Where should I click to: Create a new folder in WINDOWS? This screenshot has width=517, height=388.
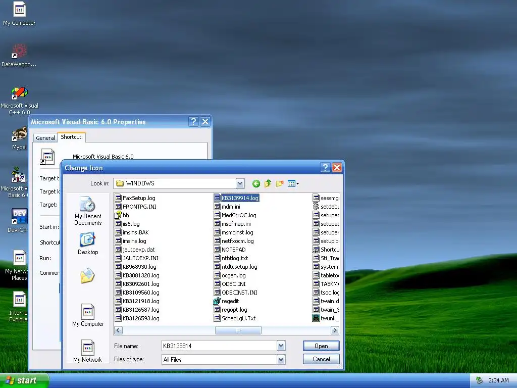click(x=280, y=183)
